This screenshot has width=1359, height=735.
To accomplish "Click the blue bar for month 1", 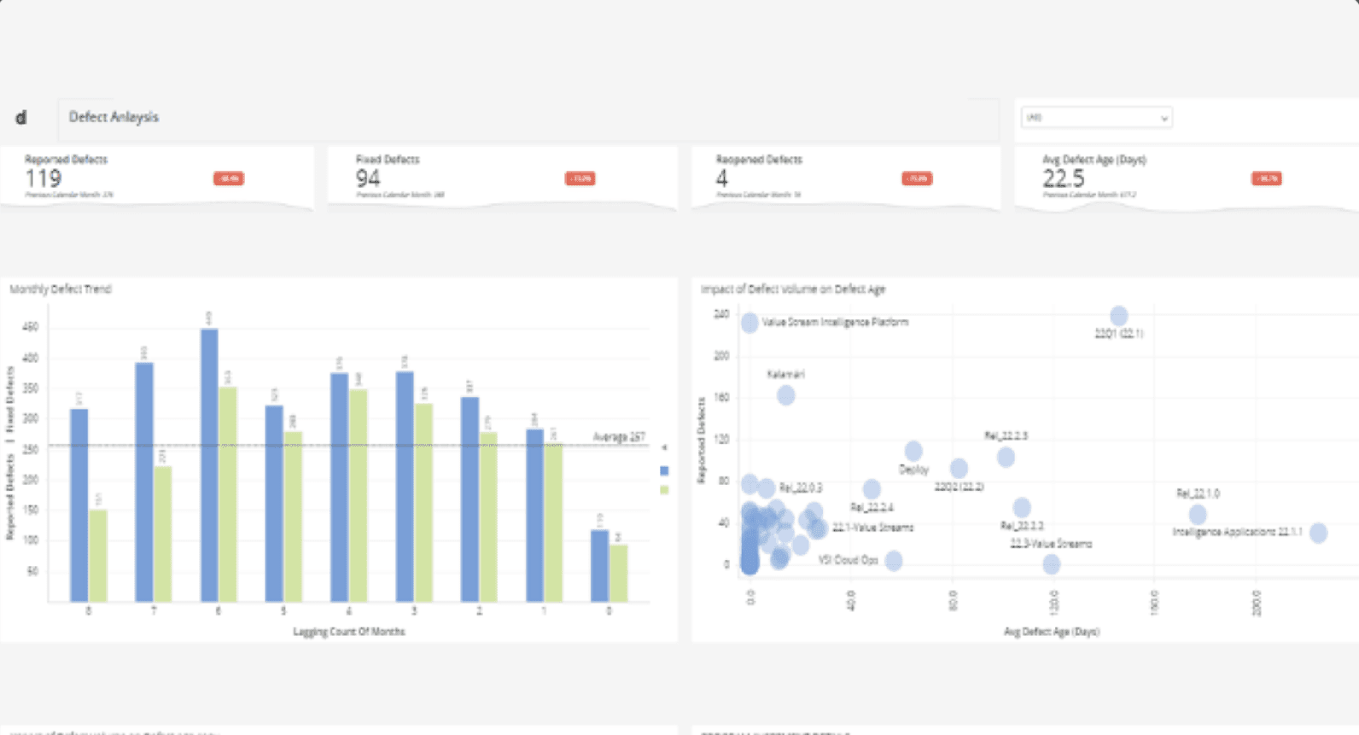I will pyautogui.click(x=534, y=516).
